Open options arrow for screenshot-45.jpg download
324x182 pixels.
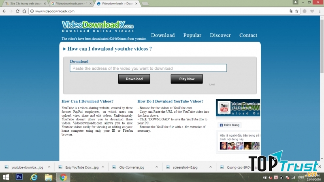[210, 167]
